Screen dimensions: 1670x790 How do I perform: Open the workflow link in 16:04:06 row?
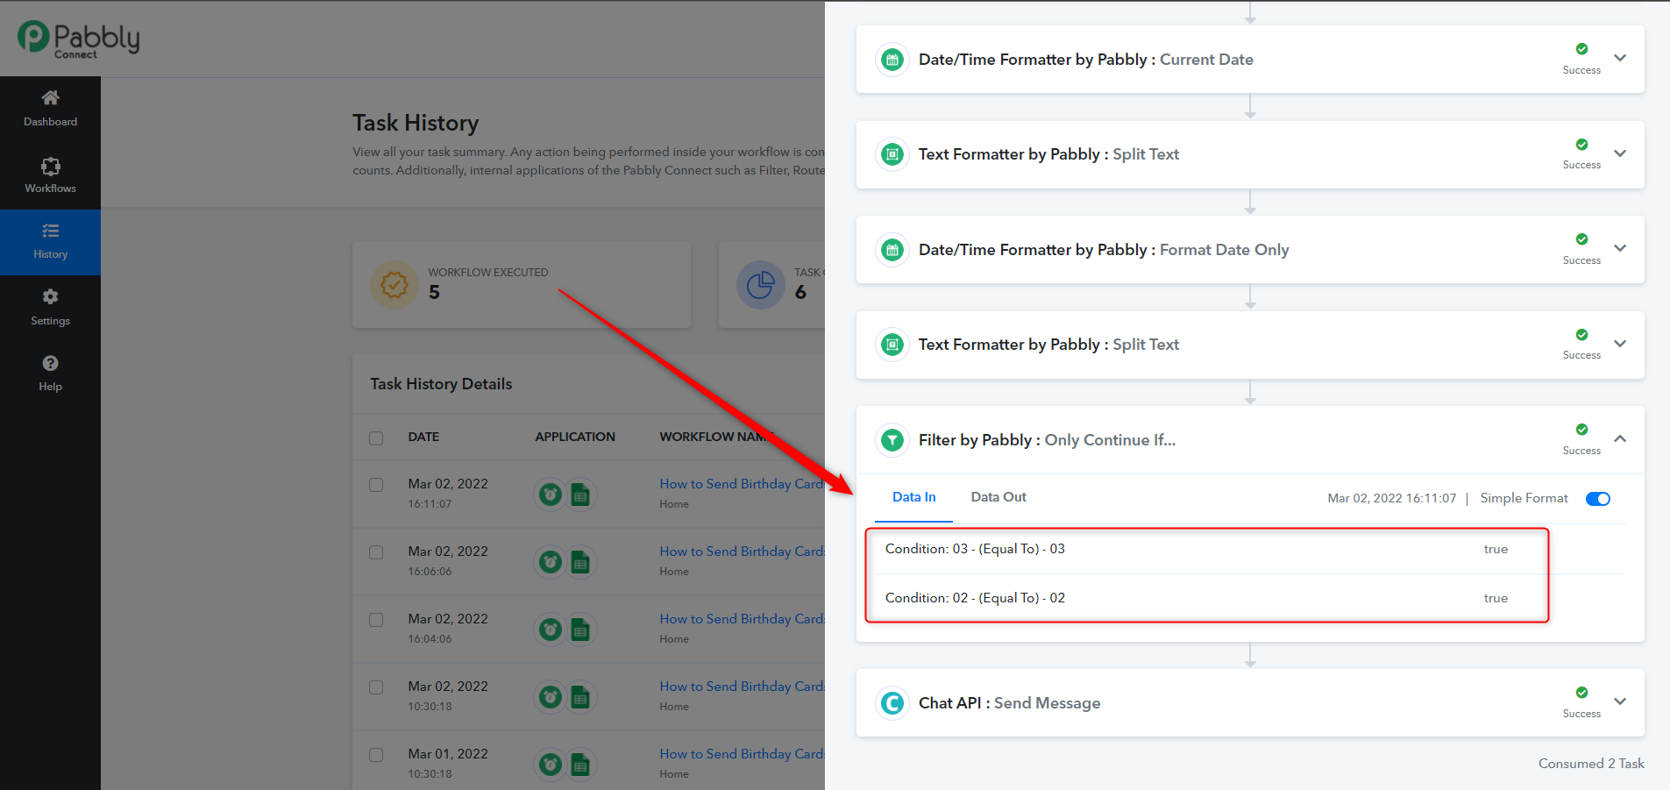(x=742, y=619)
